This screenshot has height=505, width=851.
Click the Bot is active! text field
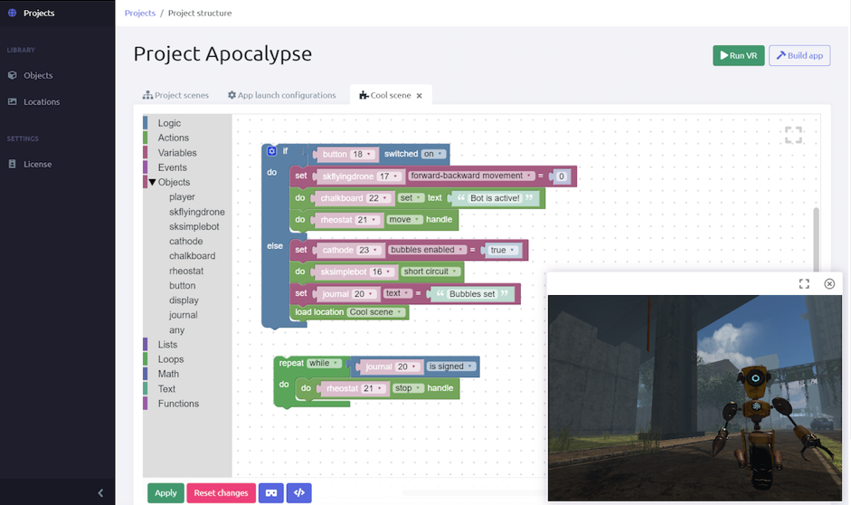[x=495, y=198]
